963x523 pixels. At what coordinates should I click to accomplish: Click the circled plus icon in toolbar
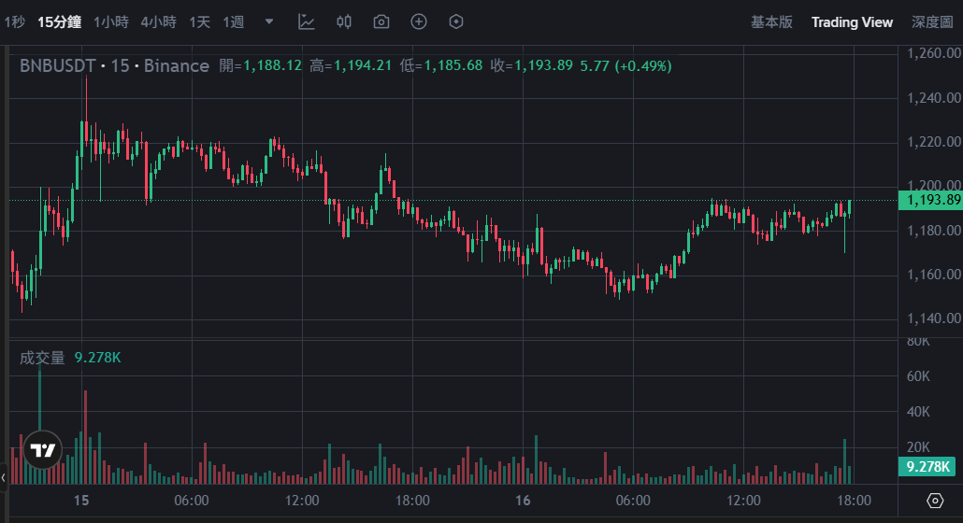click(419, 21)
